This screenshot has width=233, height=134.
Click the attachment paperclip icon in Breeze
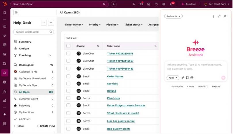coord(183,78)
